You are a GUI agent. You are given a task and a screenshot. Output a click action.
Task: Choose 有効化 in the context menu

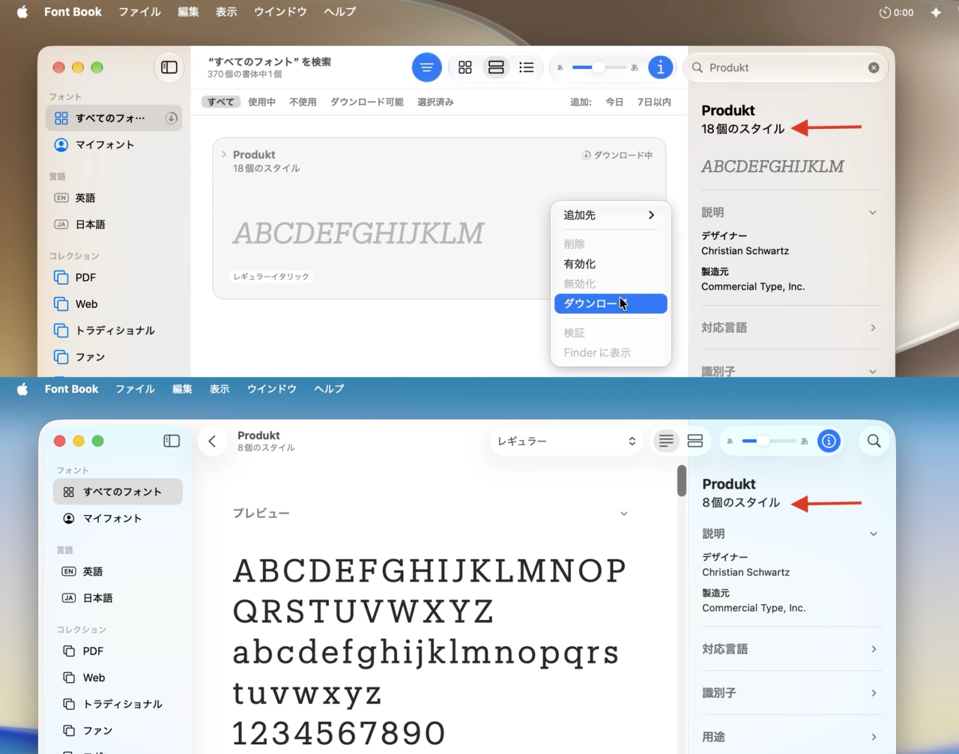610,264
